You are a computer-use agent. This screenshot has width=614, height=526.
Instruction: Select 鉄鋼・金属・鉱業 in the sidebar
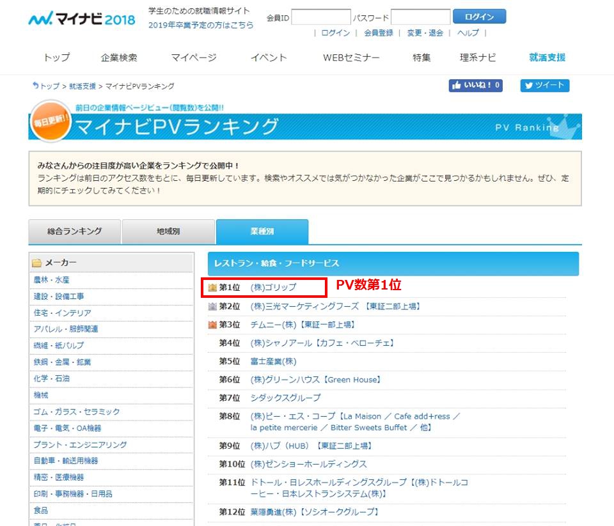tap(62, 362)
